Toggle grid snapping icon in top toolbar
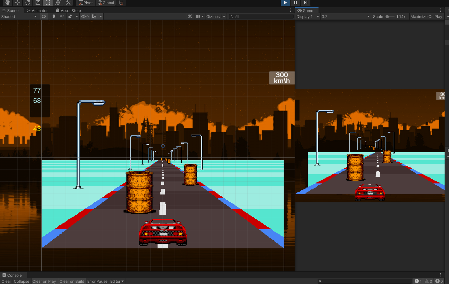449x284 pixels. (121, 3)
